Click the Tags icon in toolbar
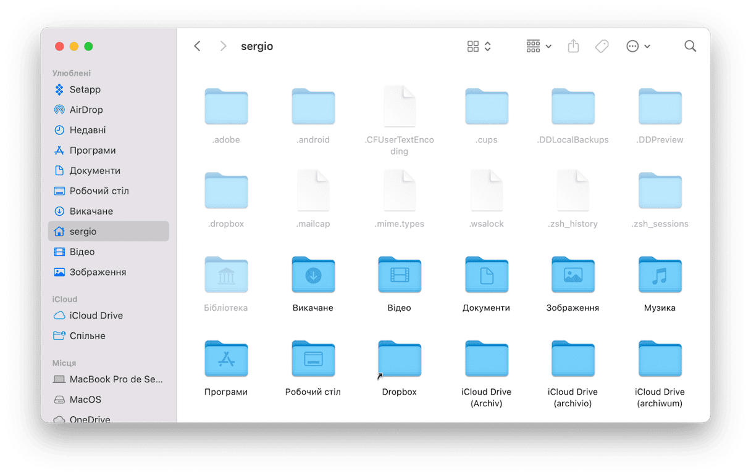The width and height of the screenshot is (751, 476). point(602,46)
